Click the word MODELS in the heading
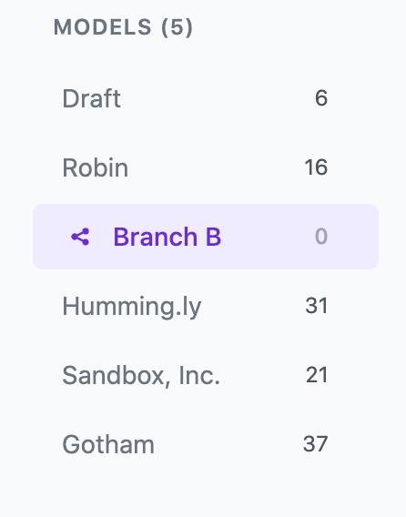 click(103, 27)
